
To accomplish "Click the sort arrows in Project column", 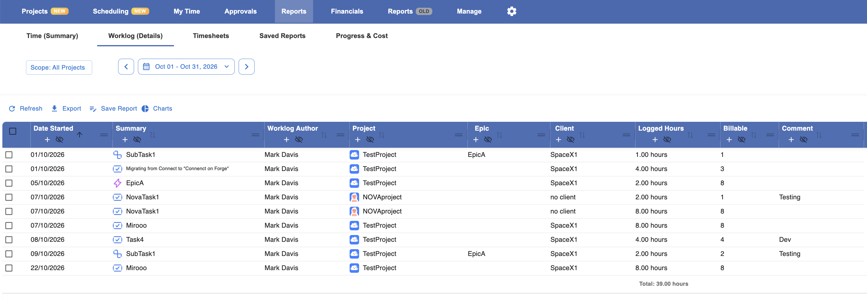I will click(x=381, y=135).
